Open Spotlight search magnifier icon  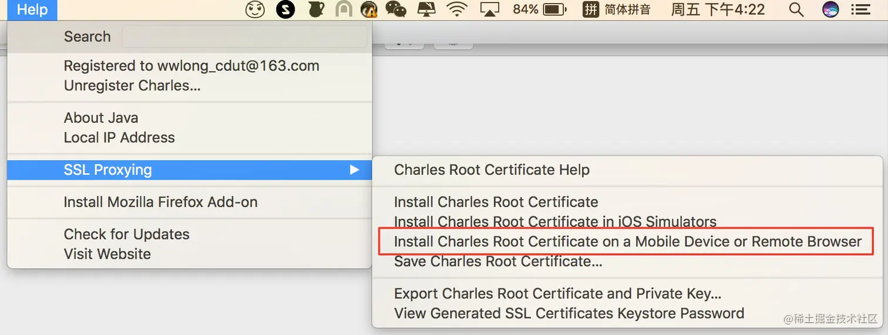click(x=796, y=9)
